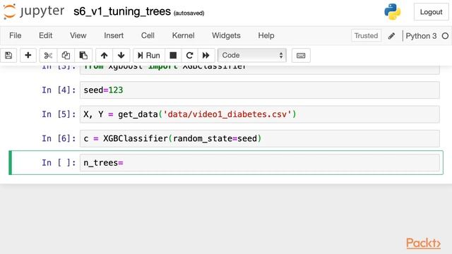Interrupt the kernel with stop icon
452x254 pixels.
(173, 55)
